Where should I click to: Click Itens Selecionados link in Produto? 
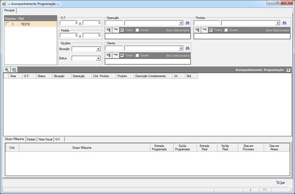(x=277, y=30)
